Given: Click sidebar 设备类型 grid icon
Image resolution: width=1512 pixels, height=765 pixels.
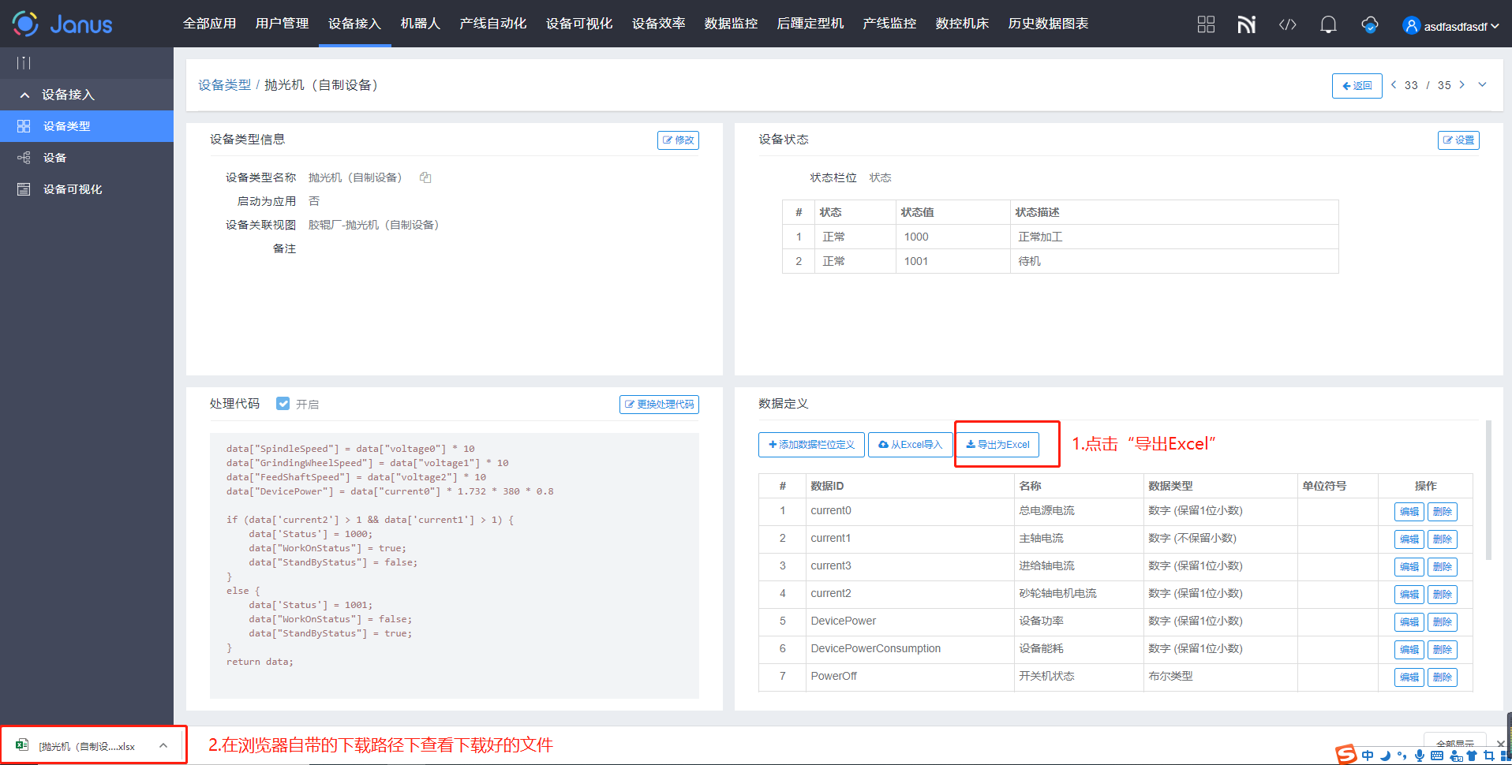Looking at the screenshot, I should 24,126.
